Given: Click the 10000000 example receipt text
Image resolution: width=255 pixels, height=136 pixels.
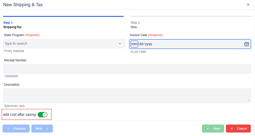Looking at the screenshot, I should [11, 76].
